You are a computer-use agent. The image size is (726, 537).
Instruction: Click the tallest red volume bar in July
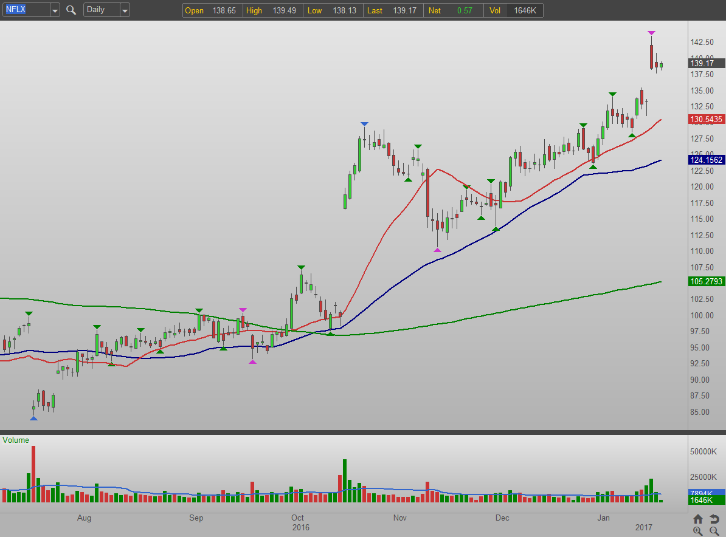33,474
